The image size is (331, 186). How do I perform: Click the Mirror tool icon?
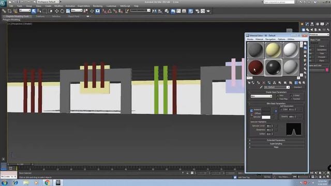154,11
